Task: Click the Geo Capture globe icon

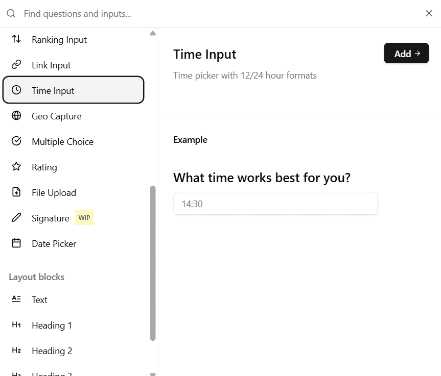Action: click(x=16, y=116)
